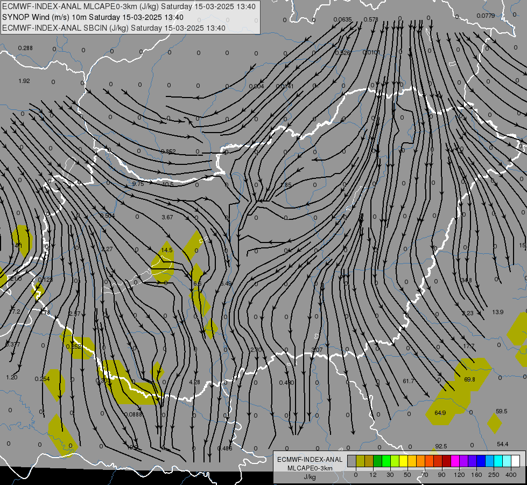Screen dimensions: 527x485
Task: Select the SYNOP Wind 10m title line
Action: click(93, 17)
